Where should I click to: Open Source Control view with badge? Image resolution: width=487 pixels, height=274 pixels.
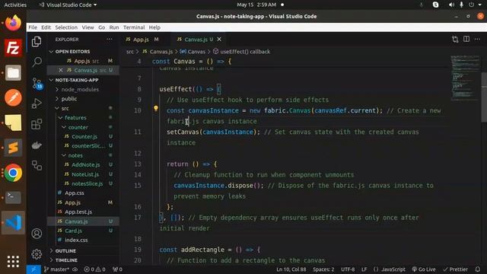click(37, 83)
